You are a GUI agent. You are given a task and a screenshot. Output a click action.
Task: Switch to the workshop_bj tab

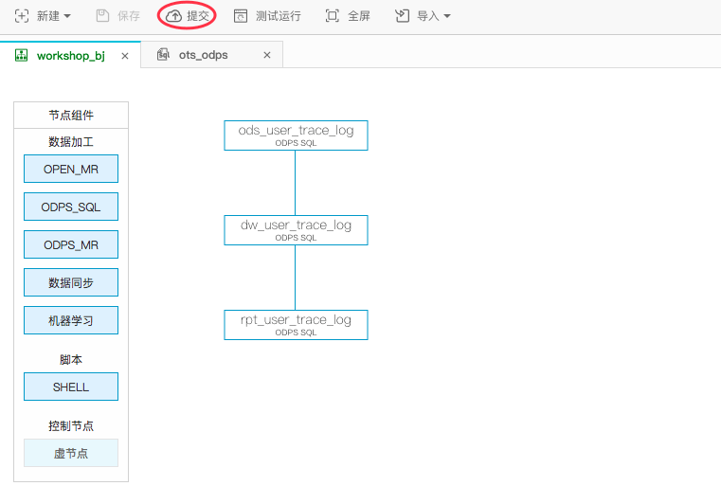pos(71,56)
